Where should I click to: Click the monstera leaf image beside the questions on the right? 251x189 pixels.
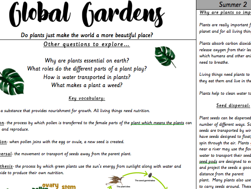[x=165, y=57]
